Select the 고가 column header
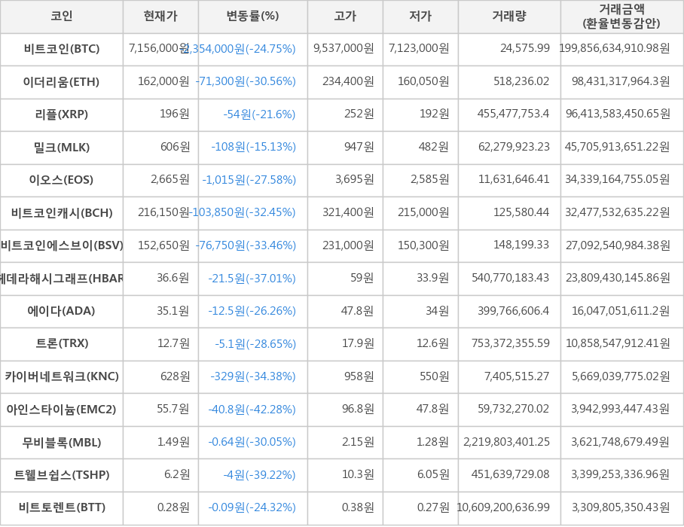The image size is (684, 527). point(345,17)
